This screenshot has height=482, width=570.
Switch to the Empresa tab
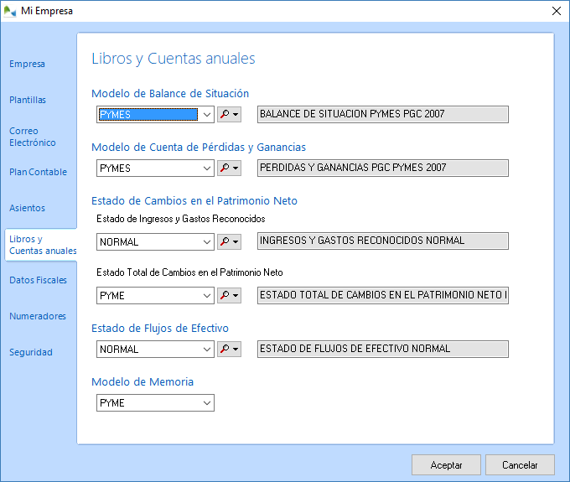tap(28, 64)
